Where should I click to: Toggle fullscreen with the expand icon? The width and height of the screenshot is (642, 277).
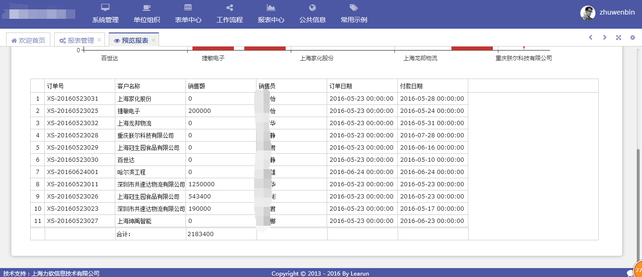pos(618,38)
